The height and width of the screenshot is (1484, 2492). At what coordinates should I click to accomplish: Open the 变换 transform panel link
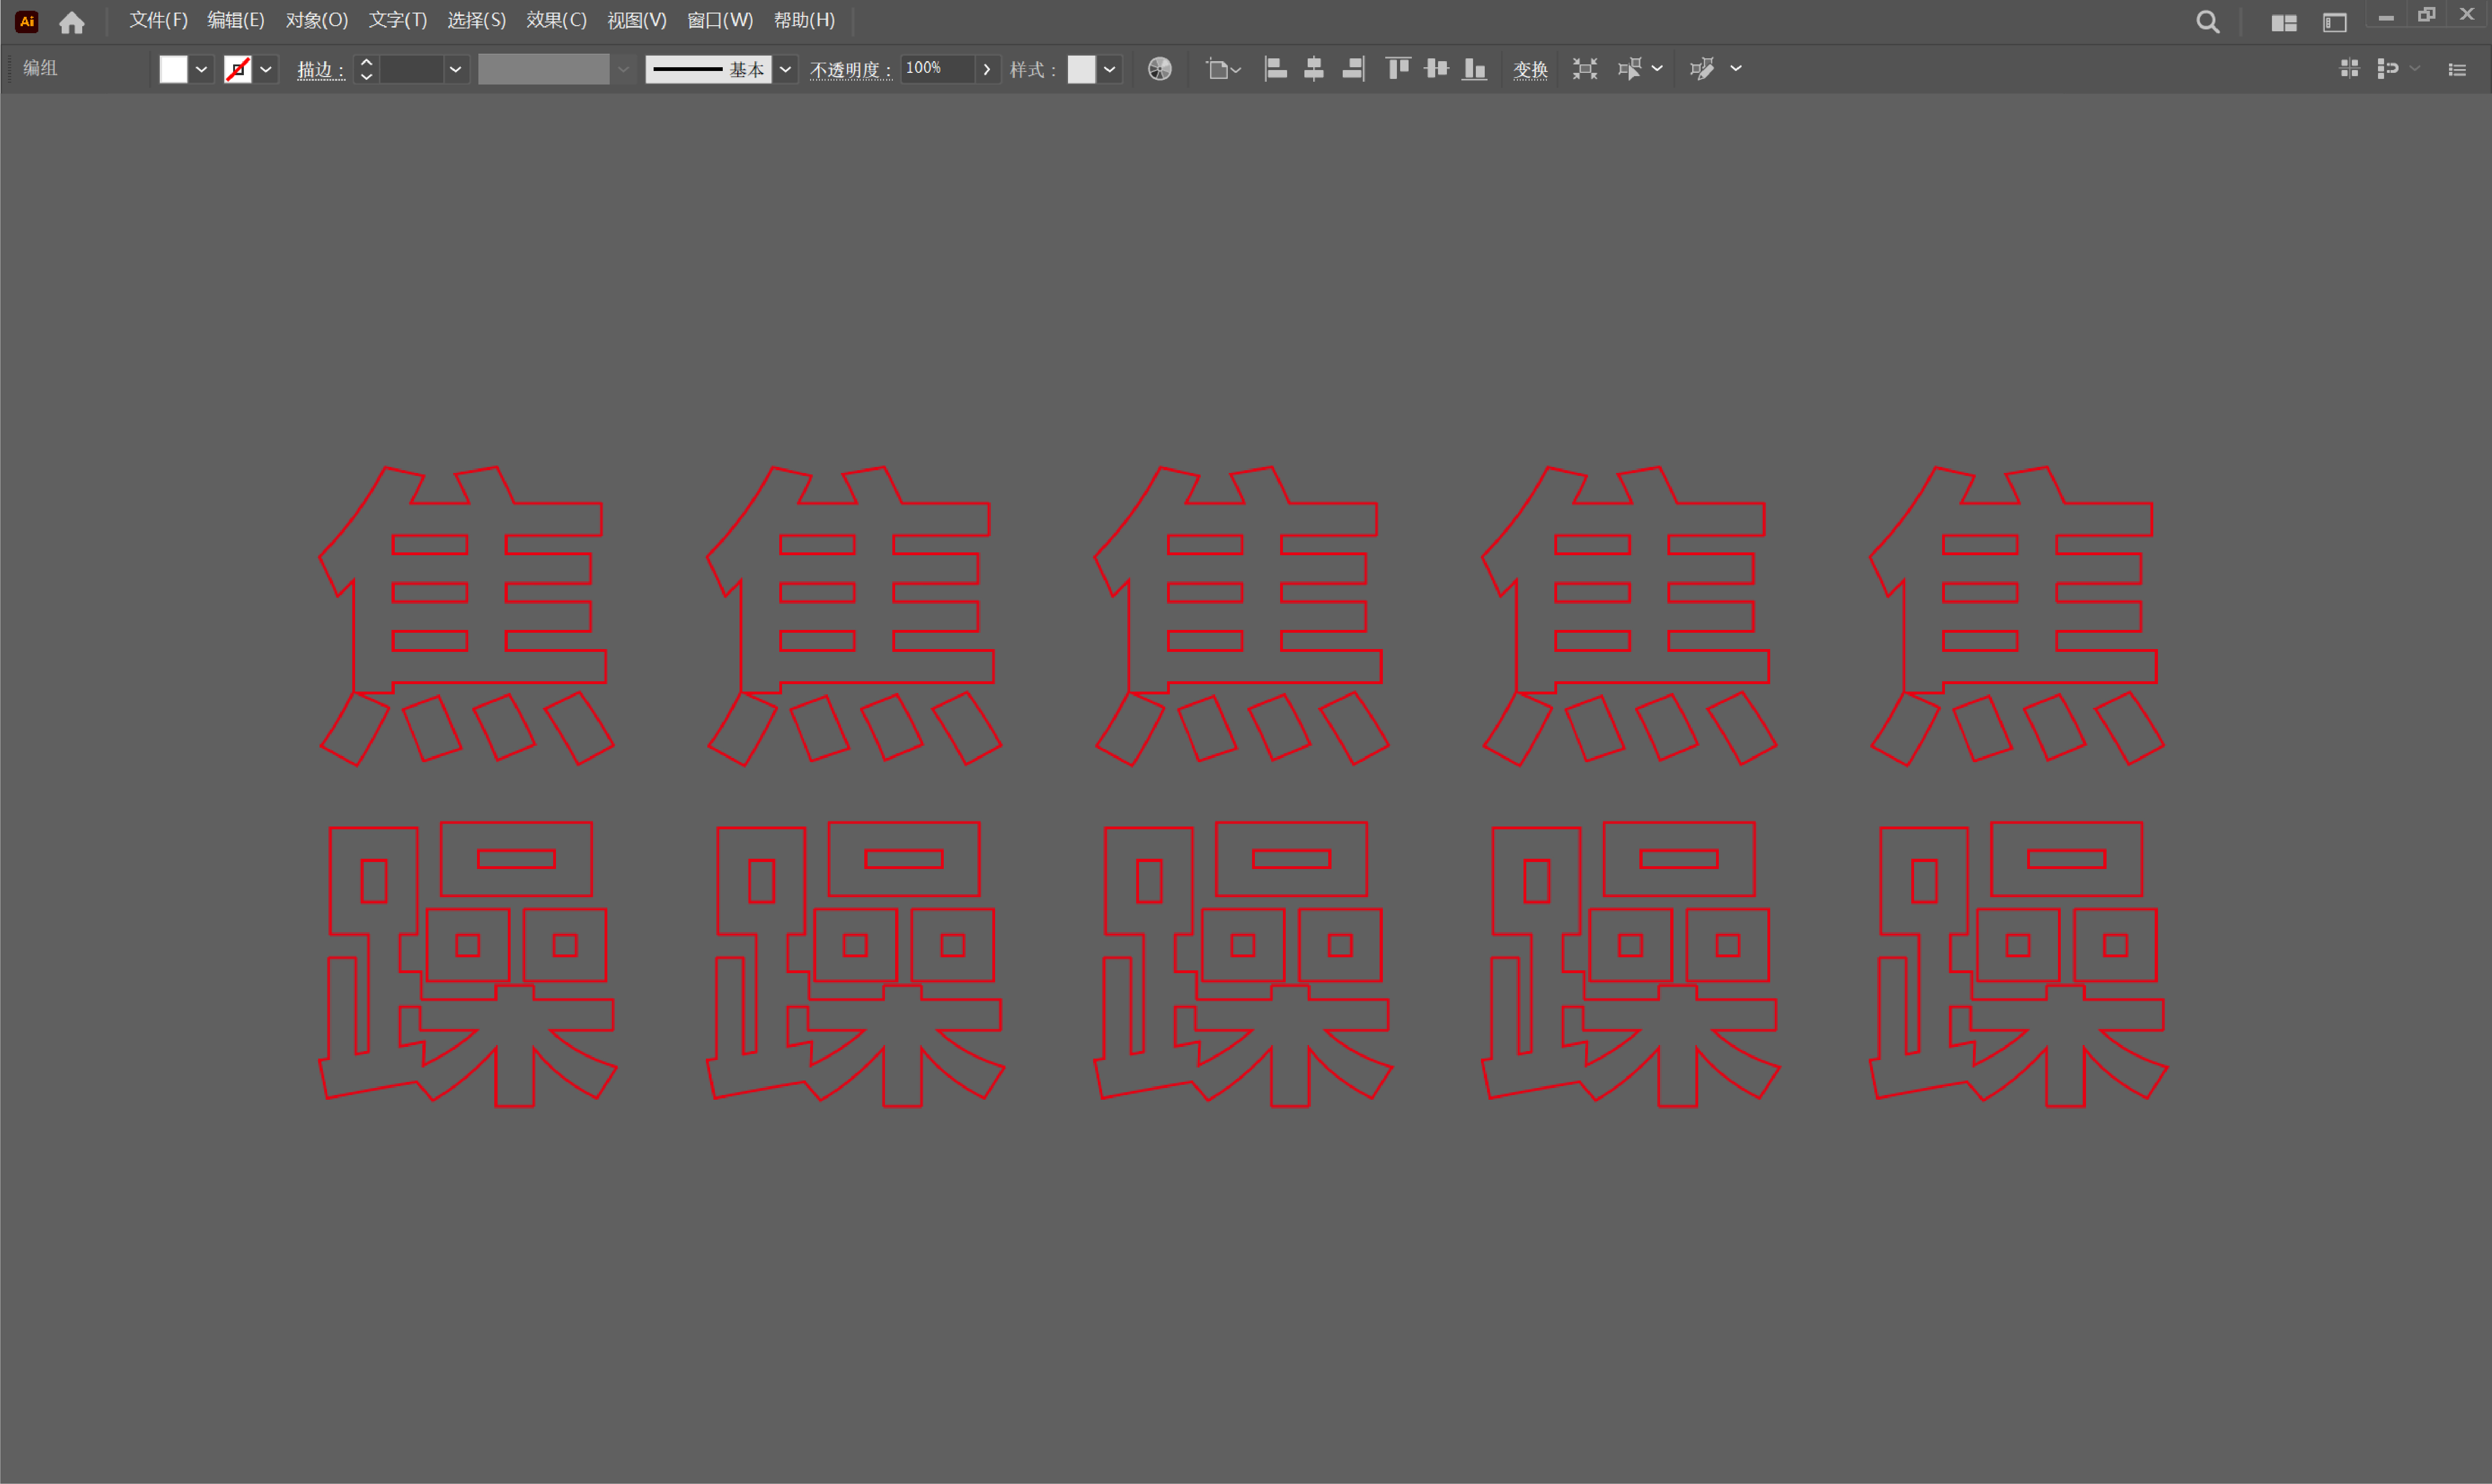pos(1531,70)
